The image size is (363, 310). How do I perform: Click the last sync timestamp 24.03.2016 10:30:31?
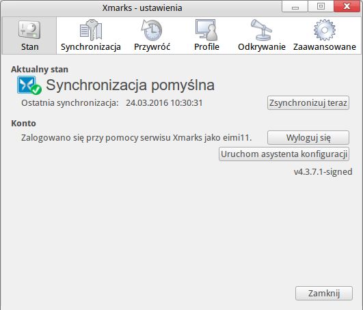(x=164, y=103)
